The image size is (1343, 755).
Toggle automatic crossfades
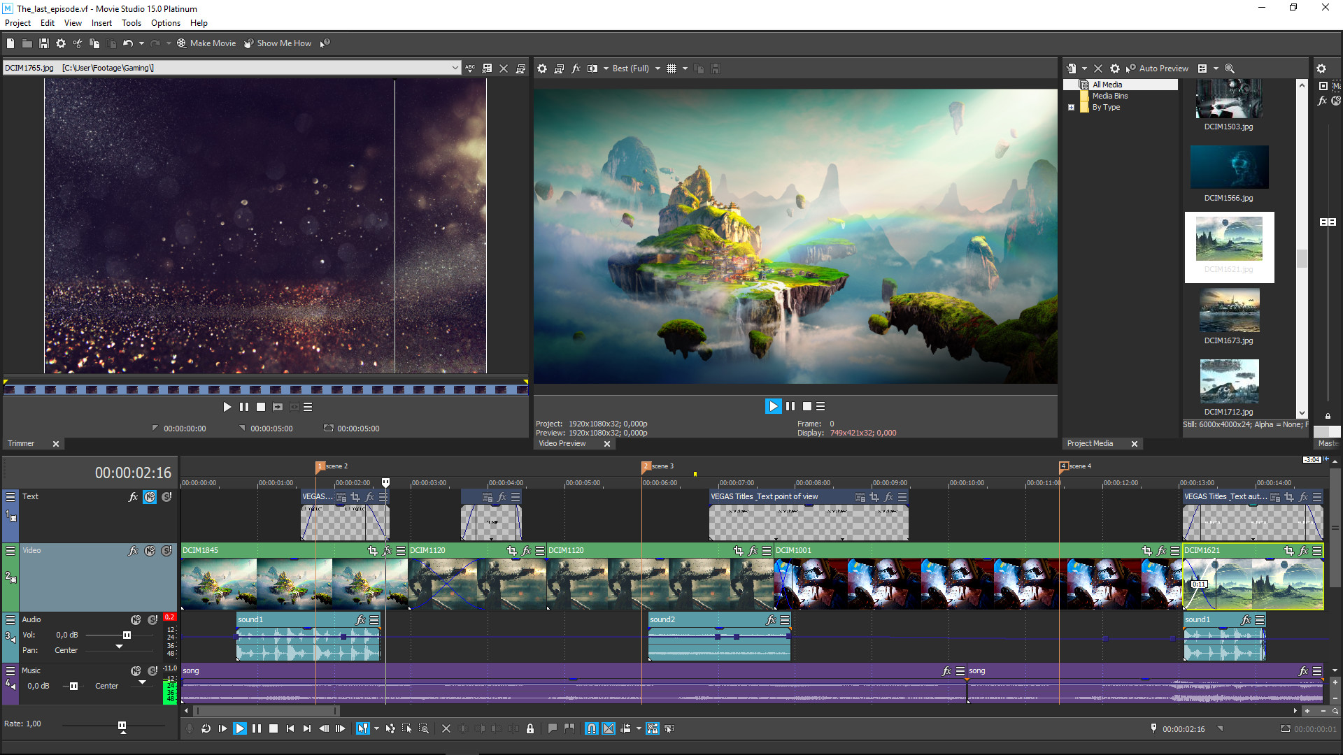608,728
